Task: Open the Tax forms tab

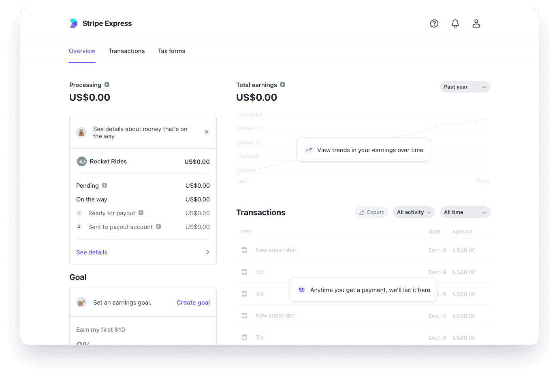Action: pyautogui.click(x=171, y=51)
